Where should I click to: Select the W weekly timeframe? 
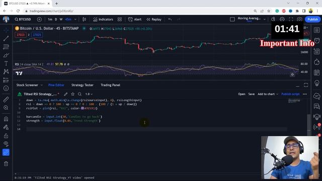click(x=61, y=19)
